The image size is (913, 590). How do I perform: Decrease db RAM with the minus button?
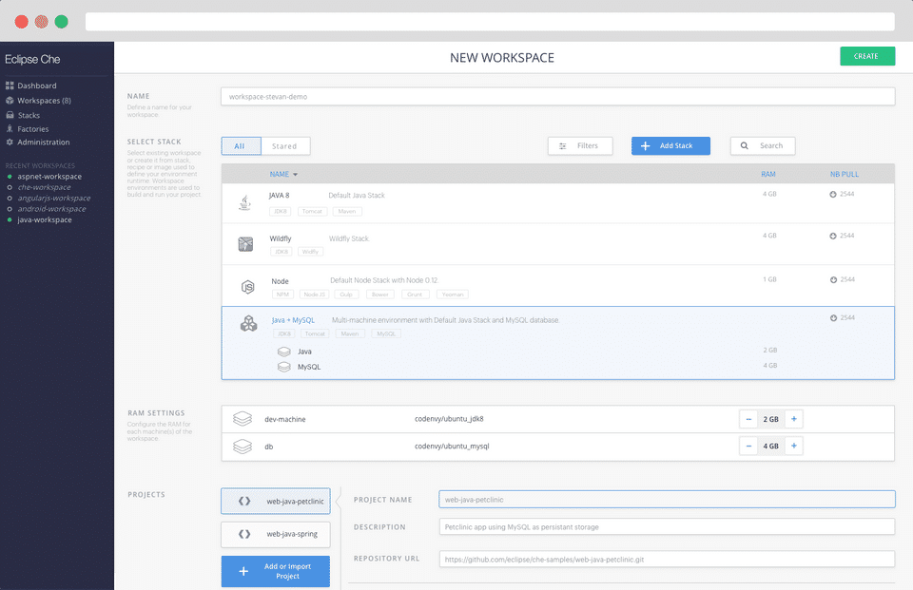(748, 447)
